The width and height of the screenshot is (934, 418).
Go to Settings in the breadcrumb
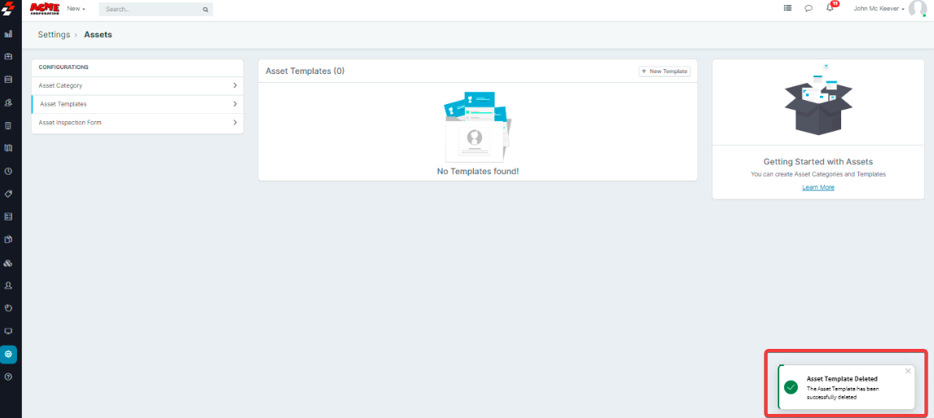(x=54, y=34)
